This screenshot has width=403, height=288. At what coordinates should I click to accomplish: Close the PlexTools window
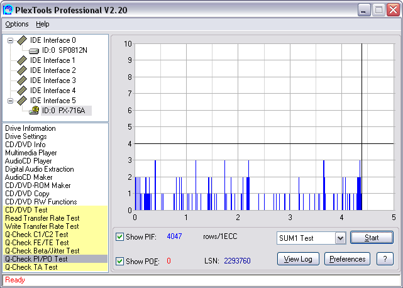click(394, 10)
